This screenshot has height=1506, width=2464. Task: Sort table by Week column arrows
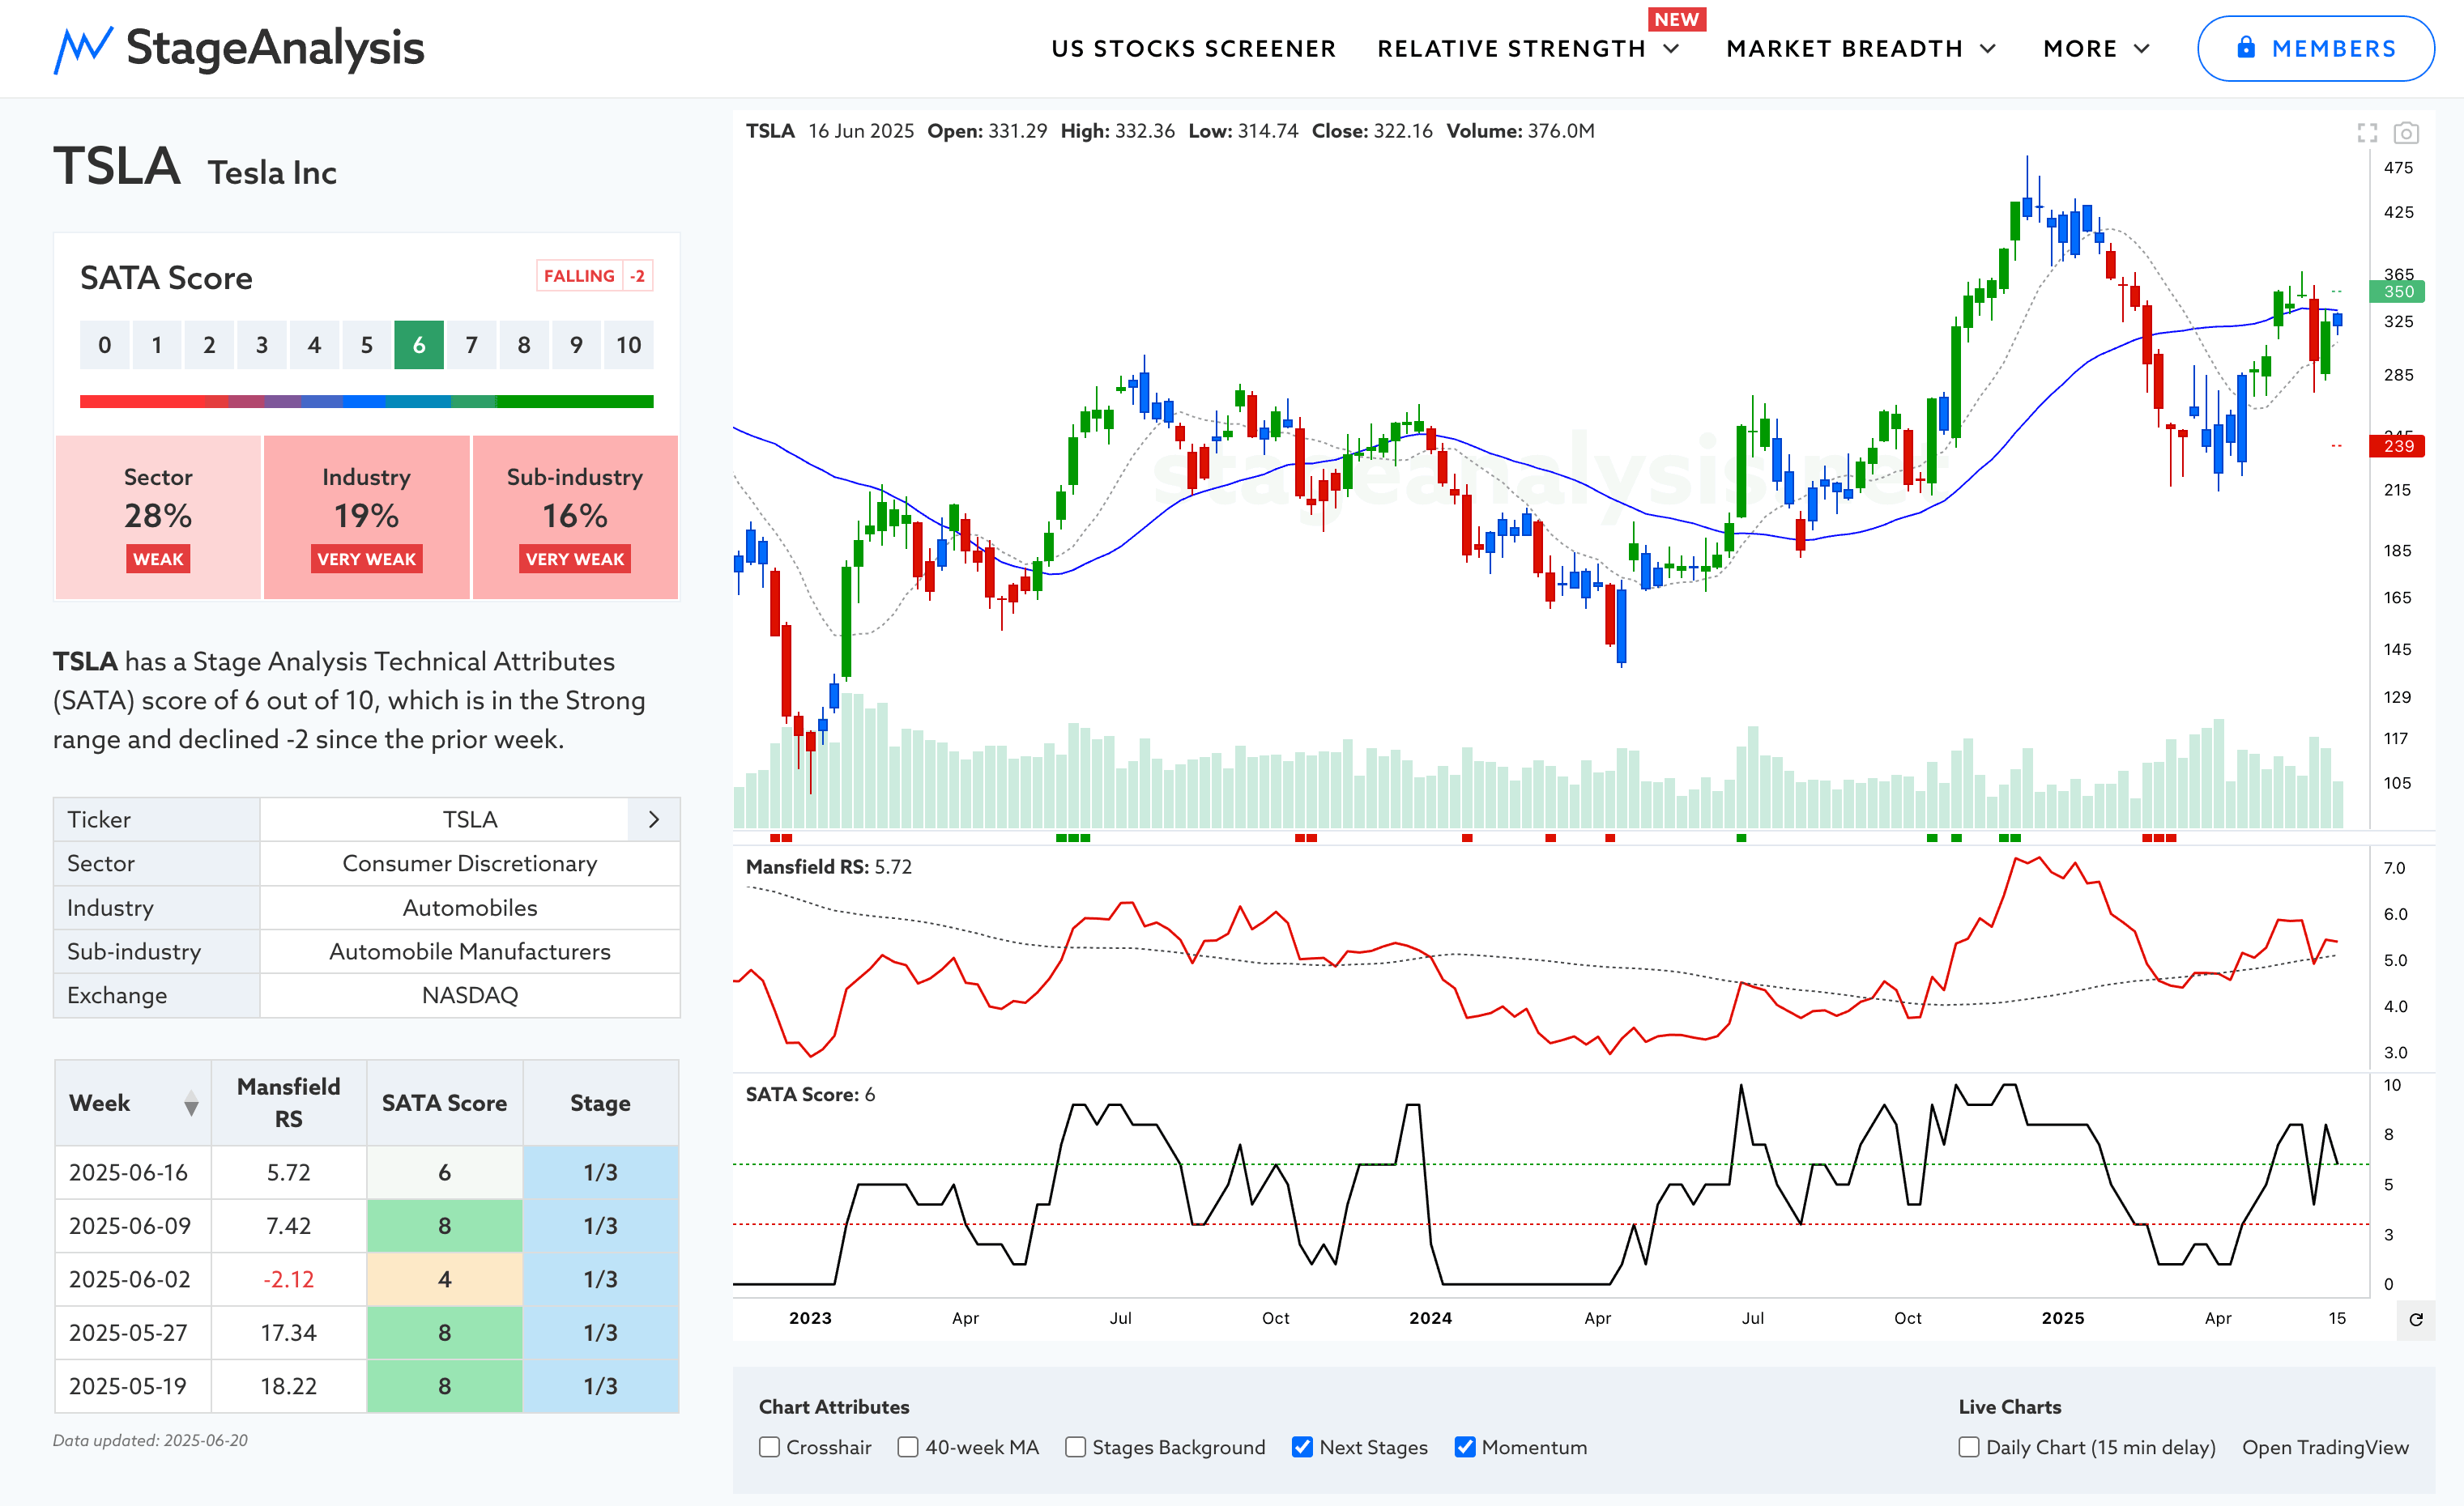click(x=191, y=1104)
